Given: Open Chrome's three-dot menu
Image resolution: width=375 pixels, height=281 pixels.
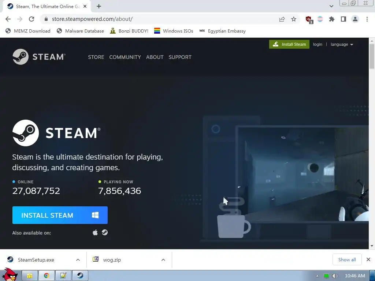Looking at the screenshot, I should tap(367, 19).
